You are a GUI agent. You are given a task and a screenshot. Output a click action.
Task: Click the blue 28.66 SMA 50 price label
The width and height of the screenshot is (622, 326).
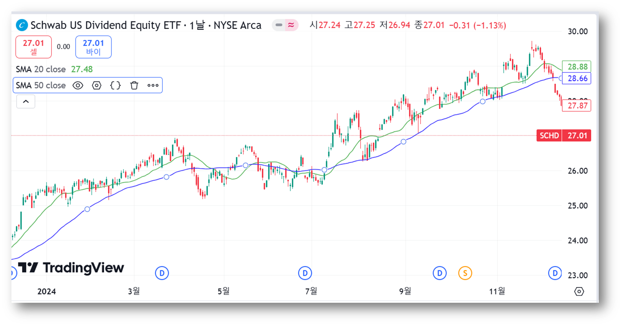[577, 78]
